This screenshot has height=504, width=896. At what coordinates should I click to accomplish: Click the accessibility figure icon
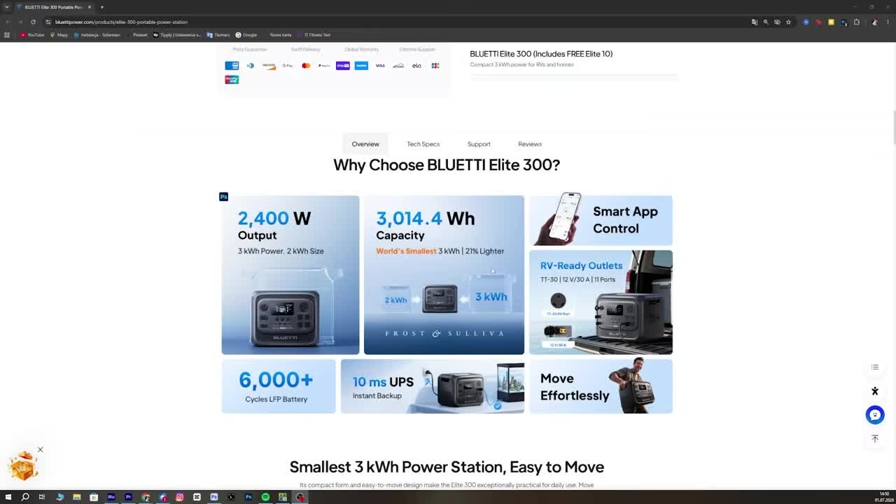[874, 391]
